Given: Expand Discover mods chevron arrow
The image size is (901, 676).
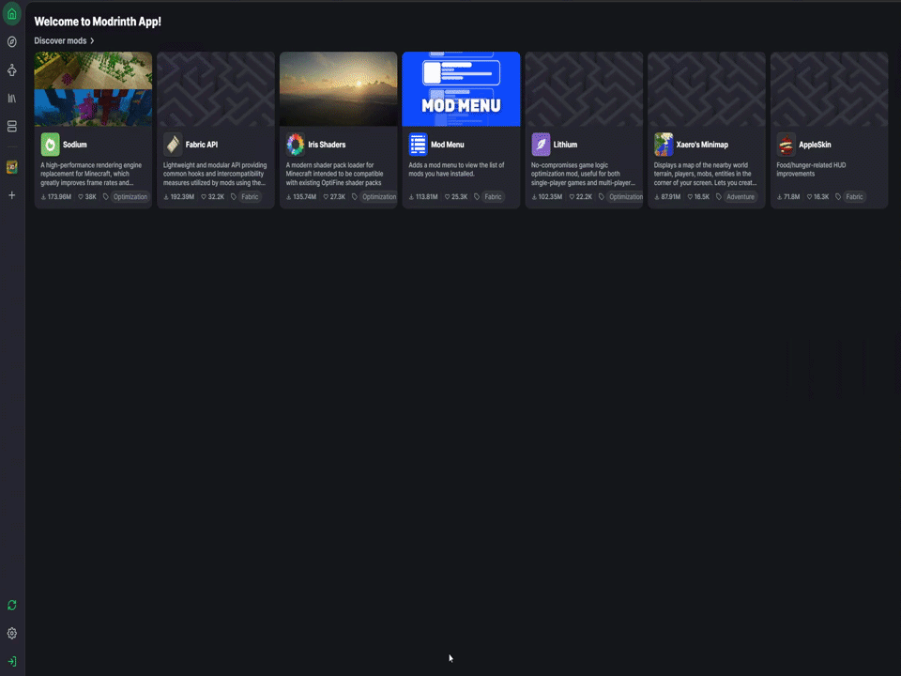Looking at the screenshot, I should click(92, 40).
